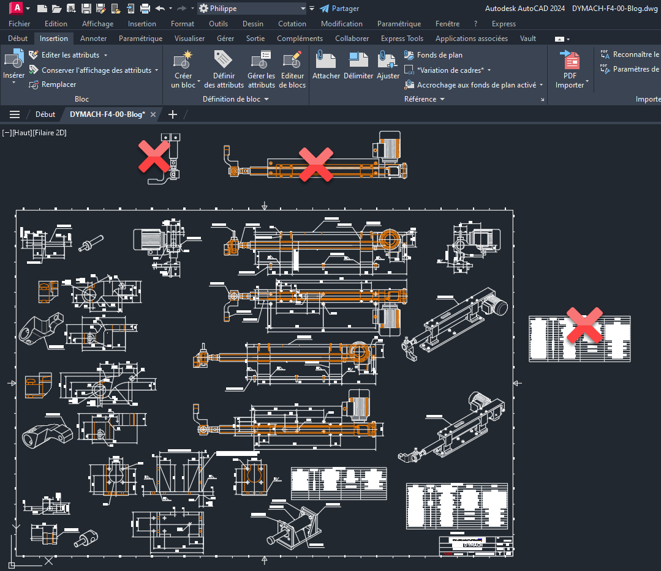Click the Créer un bloc icon
Screen dimensions: 661x571
point(183,60)
